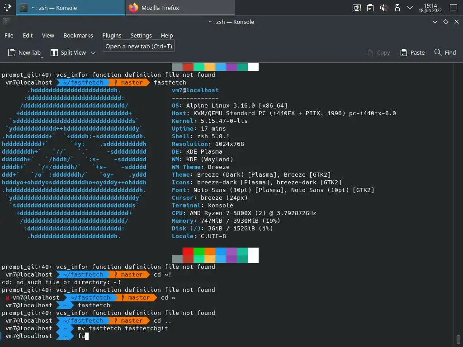
Task: Open the File menu
Action: pyautogui.click(x=9, y=35)
